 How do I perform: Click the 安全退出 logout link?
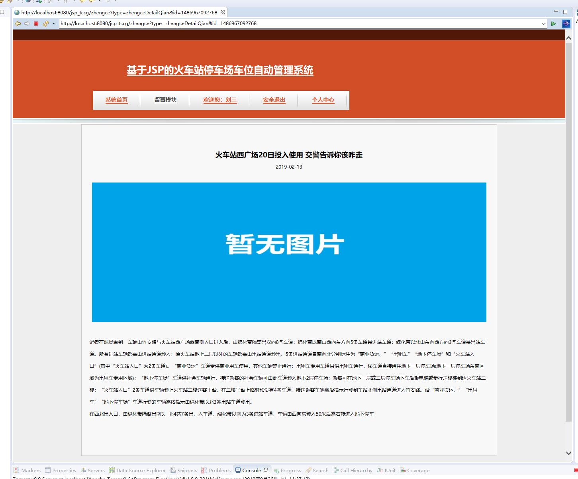coord(274,100)
